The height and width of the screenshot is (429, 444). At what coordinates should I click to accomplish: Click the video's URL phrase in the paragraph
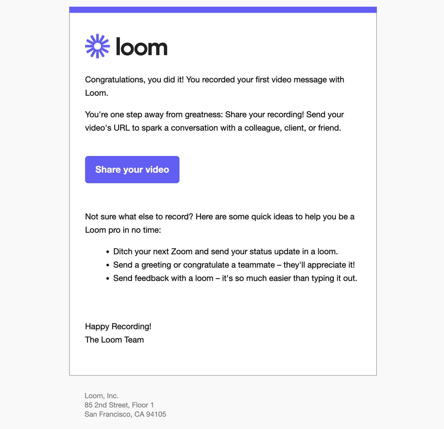point(107,128)
